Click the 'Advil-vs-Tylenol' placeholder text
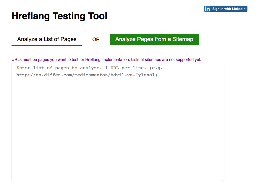Image resolution: width=264 pixels, height=184 pixels. (x=134, y=75)
